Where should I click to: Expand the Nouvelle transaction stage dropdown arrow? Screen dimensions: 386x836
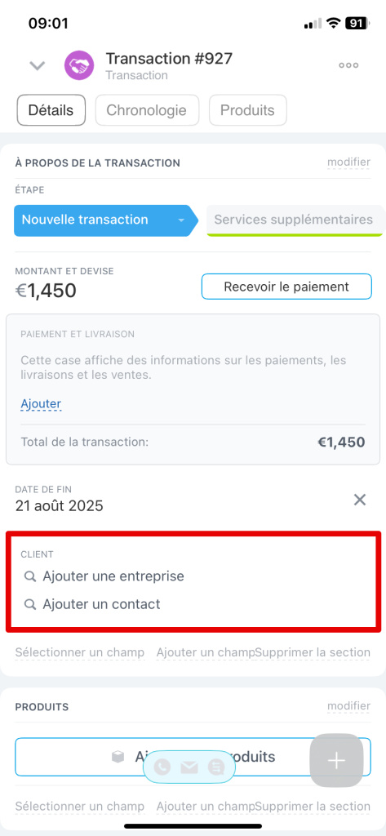pyautogui.click(x=181, y=220)
